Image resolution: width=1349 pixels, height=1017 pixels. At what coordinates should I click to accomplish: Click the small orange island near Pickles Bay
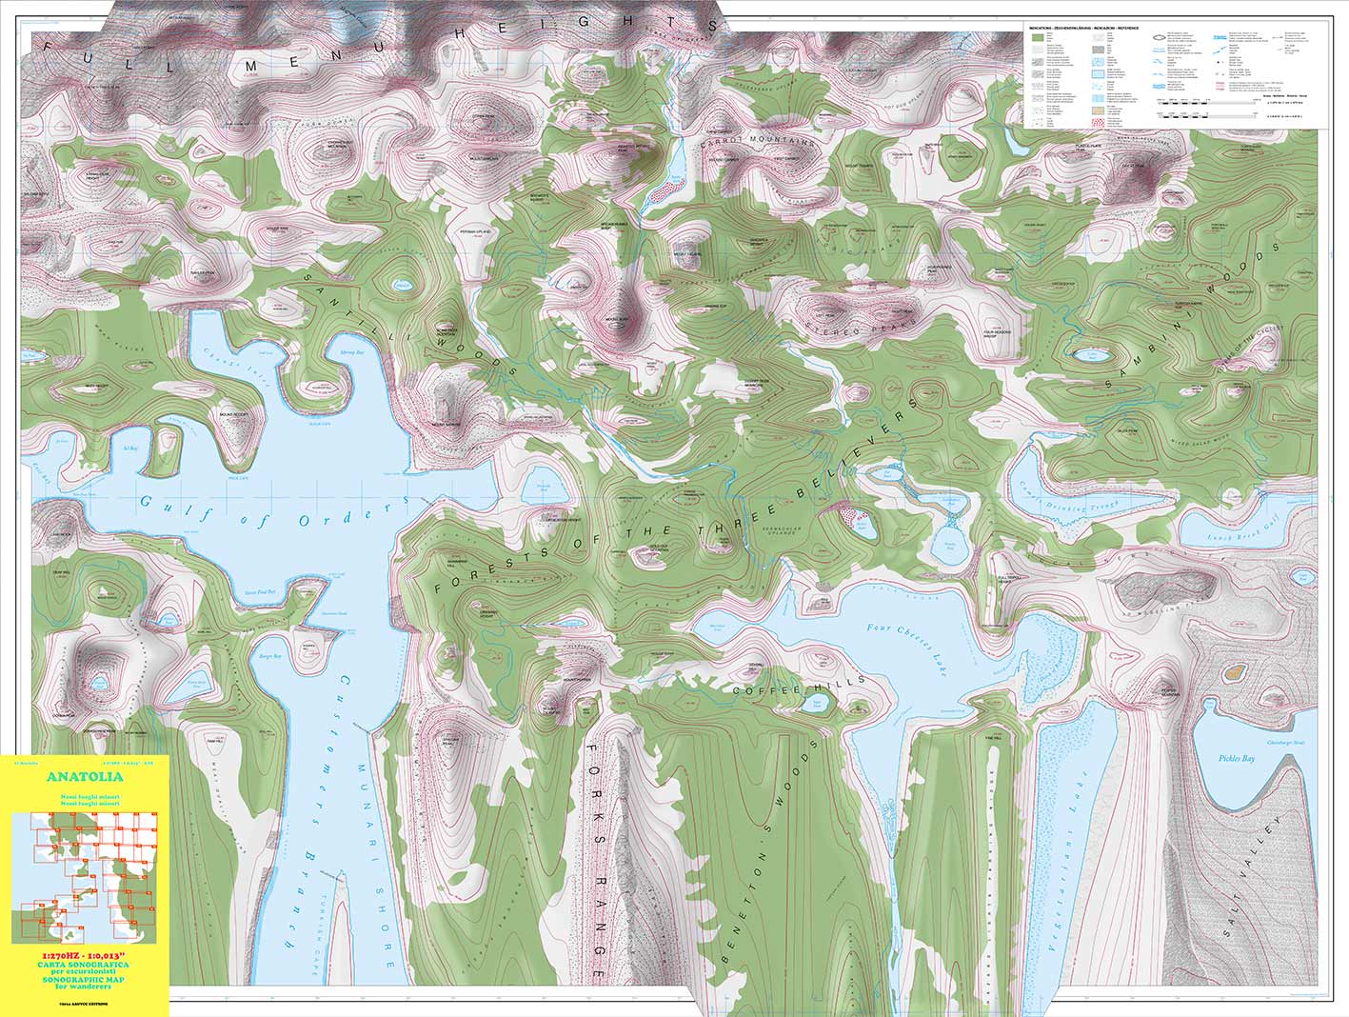pyautogui.click(x=1235, y=671)
